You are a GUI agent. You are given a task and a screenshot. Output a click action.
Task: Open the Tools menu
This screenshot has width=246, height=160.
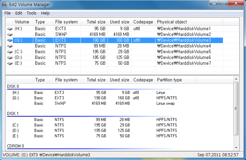31,13
